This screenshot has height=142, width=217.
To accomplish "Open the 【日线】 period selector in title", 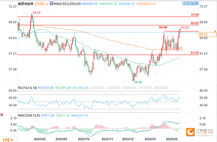I will (x=39, y=4).
